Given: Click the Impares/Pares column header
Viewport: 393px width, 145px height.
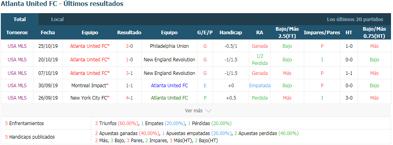Looking at the screenshot, I should pos(322,33).
